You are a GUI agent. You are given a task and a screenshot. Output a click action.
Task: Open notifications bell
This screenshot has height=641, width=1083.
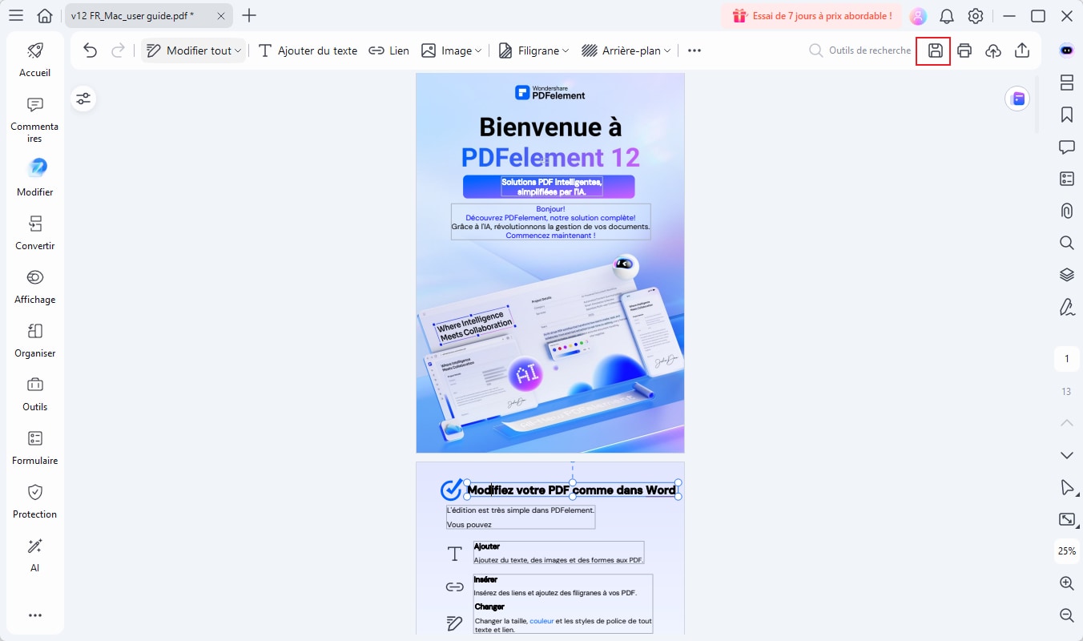pos(947,16)
